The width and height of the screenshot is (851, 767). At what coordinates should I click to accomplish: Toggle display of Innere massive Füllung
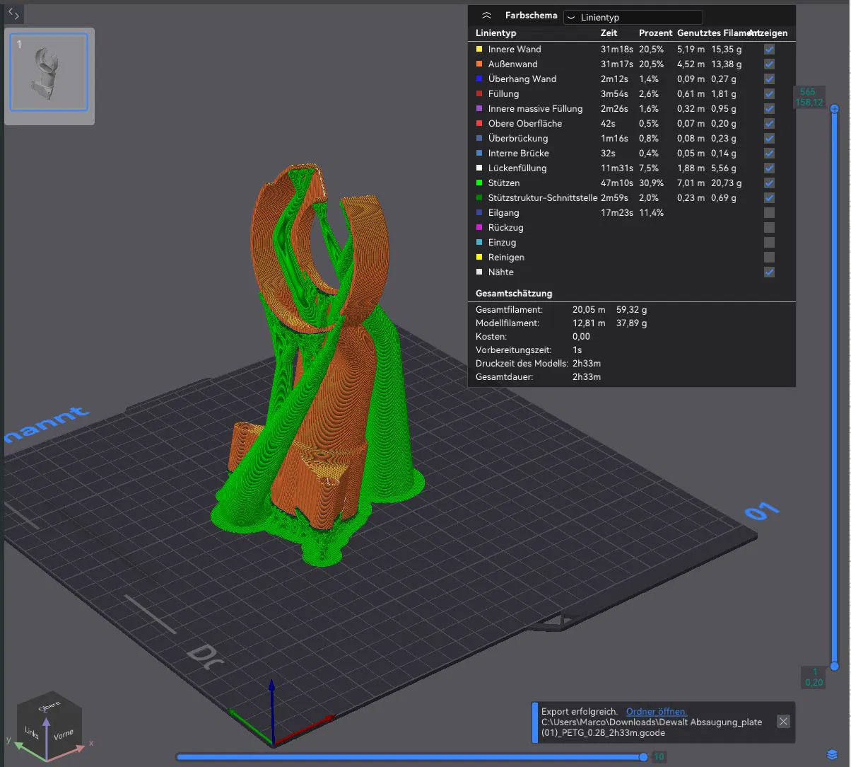point(769,109)
